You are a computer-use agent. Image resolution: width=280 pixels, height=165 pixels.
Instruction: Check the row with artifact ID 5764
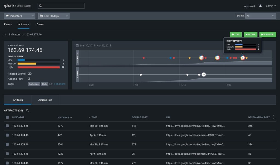point(7,144)
